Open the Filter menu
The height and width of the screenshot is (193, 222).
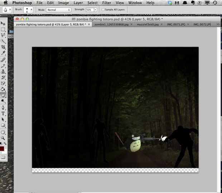(x=107, y=3)
